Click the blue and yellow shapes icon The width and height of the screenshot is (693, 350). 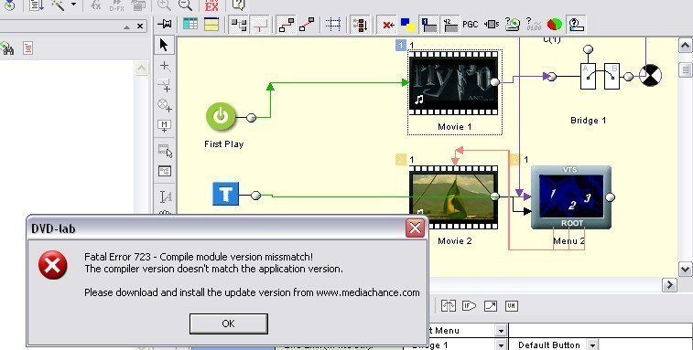tap(407, 25)
